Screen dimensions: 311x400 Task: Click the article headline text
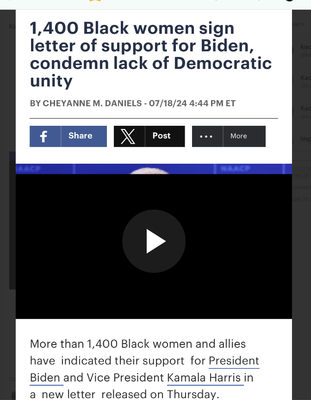151,54
